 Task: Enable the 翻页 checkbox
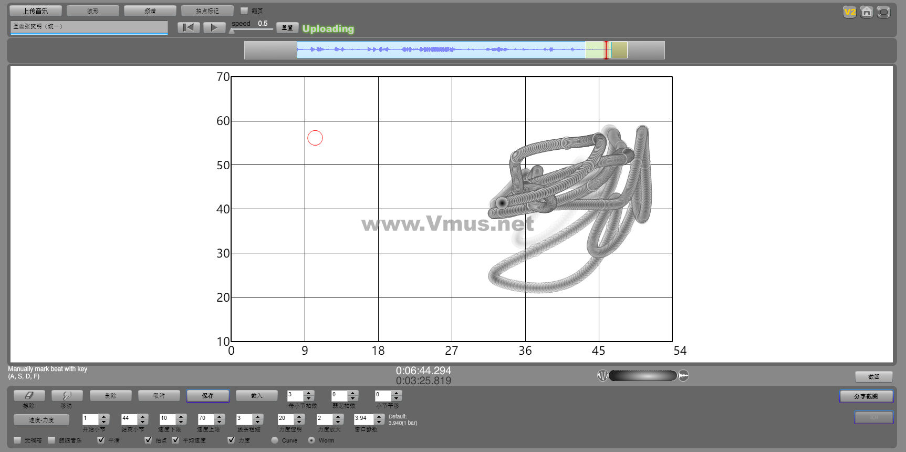coord(244,11)
